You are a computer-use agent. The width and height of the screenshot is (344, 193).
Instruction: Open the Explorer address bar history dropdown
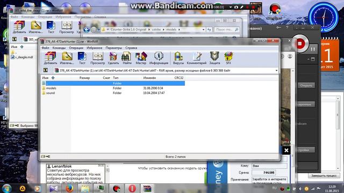(x=204, y=29)
